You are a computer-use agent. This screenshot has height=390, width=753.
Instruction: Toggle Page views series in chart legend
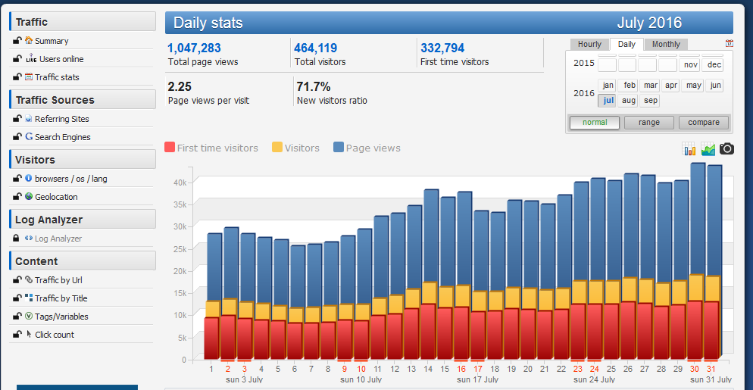pos(367,148)
